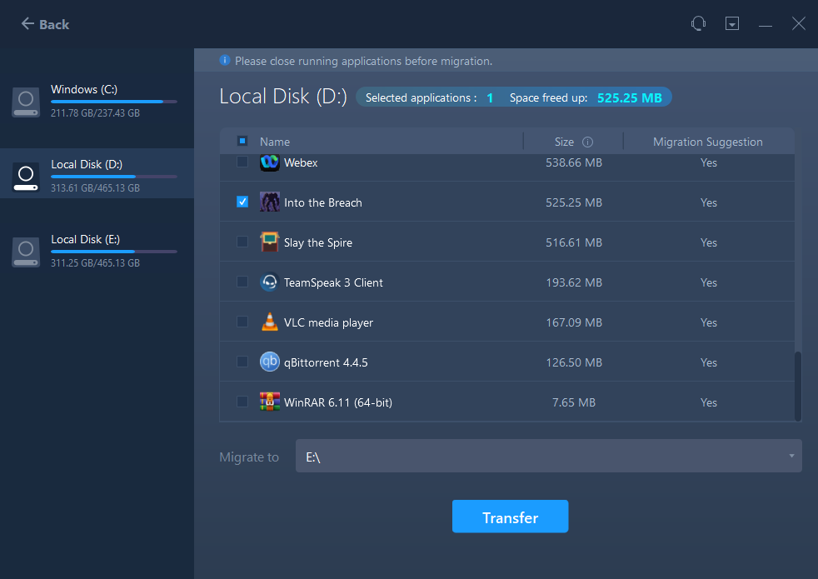The width and height of the screenshot is (818, 579).
Task: Click the WinRAR 6.11 icon
Action: (270, 402)
